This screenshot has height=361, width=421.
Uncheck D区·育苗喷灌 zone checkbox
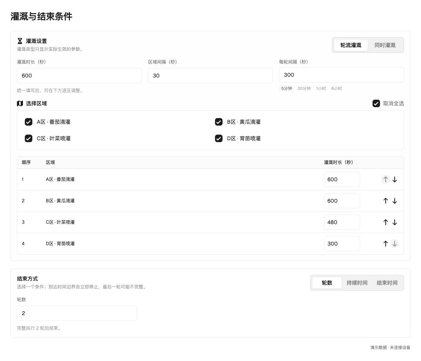219,138
